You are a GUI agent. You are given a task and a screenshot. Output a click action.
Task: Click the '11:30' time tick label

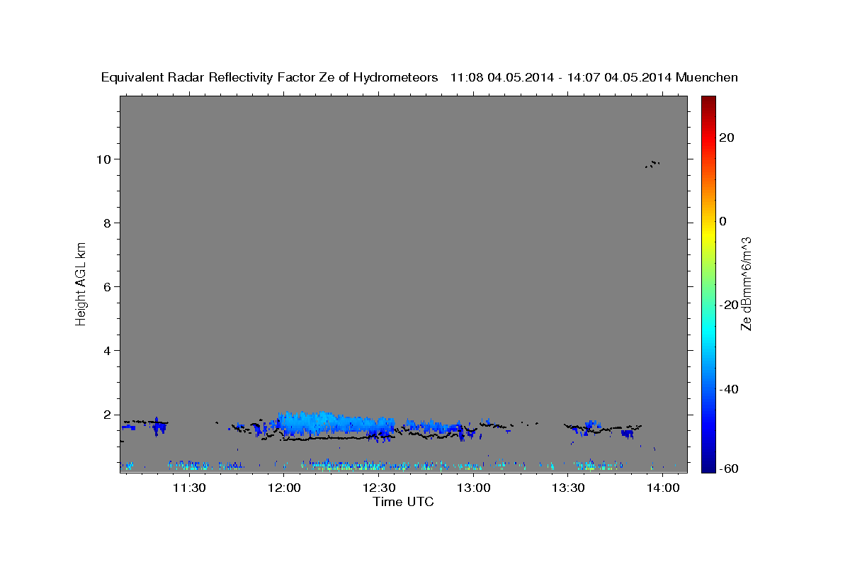coord(190,488)
